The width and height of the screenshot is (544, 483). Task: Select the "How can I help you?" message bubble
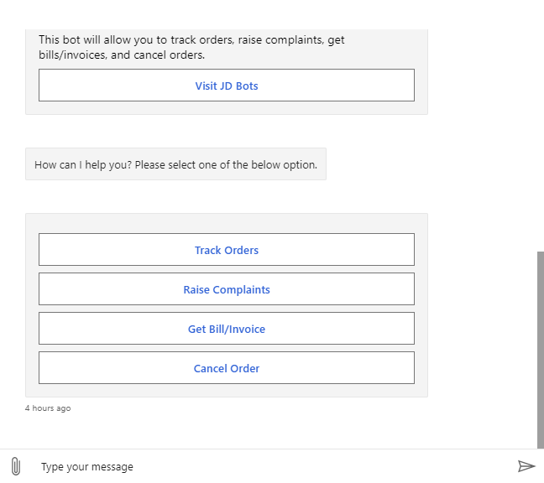(175, 164)
